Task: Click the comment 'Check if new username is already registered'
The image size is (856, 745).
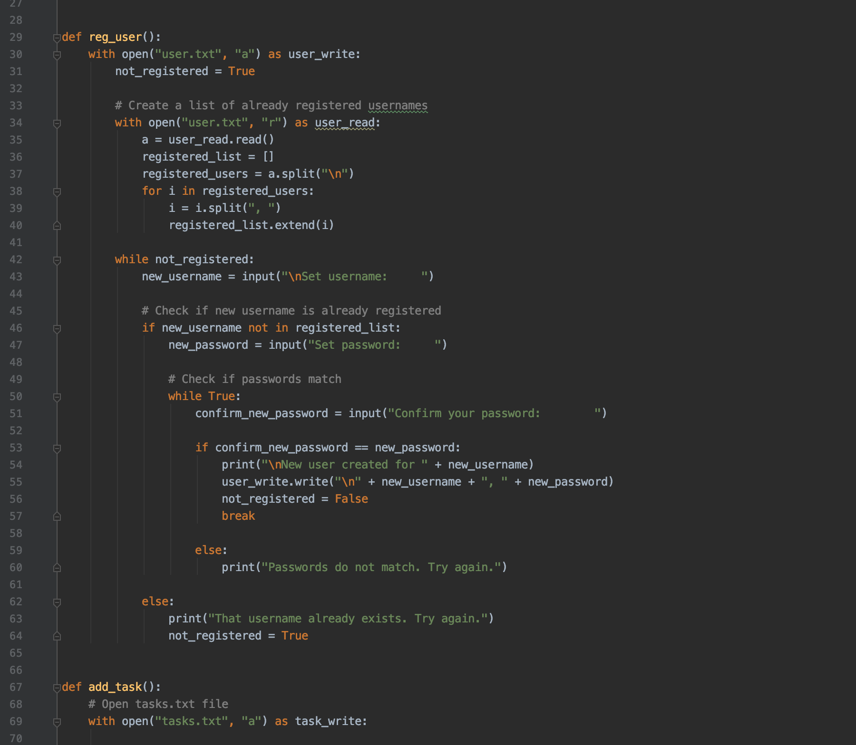Action: 292,311
